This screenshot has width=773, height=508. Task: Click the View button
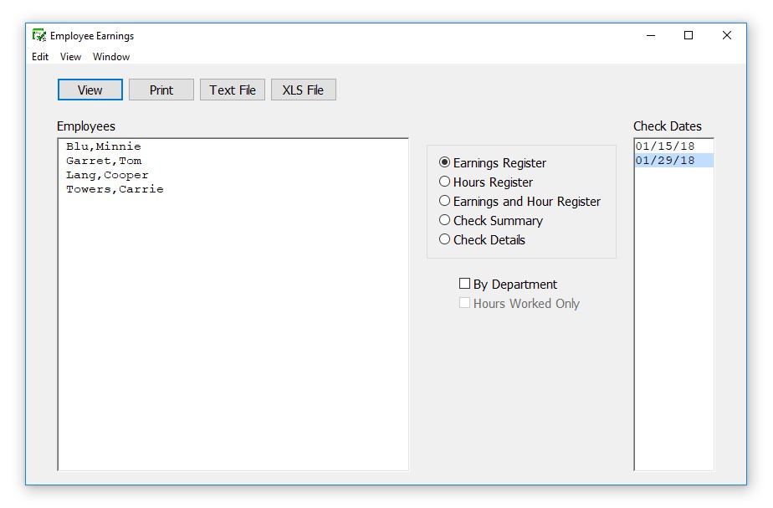pyautogui.click(x=90, y=90)
